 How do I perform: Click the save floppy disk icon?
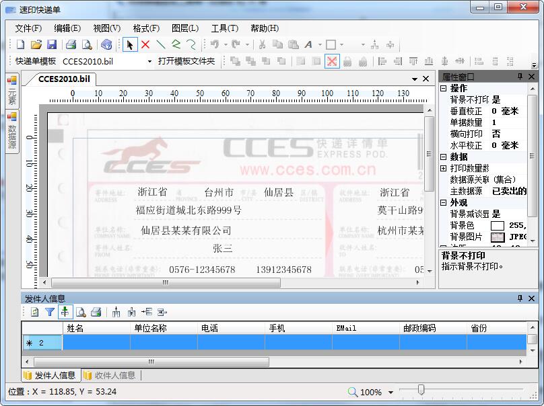tap(52, 44)
